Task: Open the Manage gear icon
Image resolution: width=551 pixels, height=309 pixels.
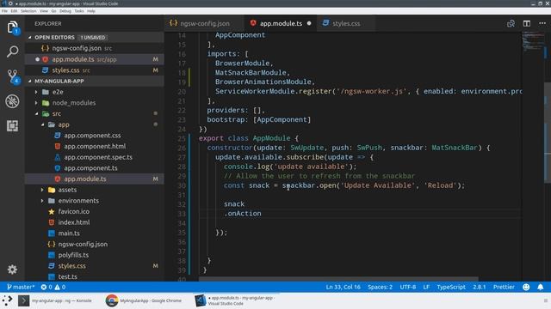Action: (12, 269)
